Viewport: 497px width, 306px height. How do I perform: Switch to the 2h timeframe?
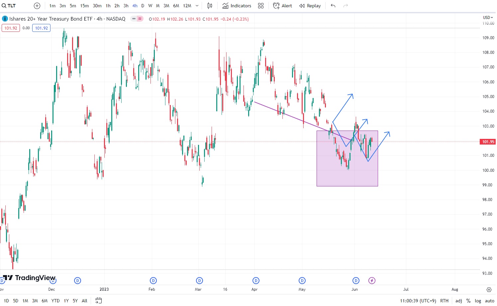coord(117,6)
